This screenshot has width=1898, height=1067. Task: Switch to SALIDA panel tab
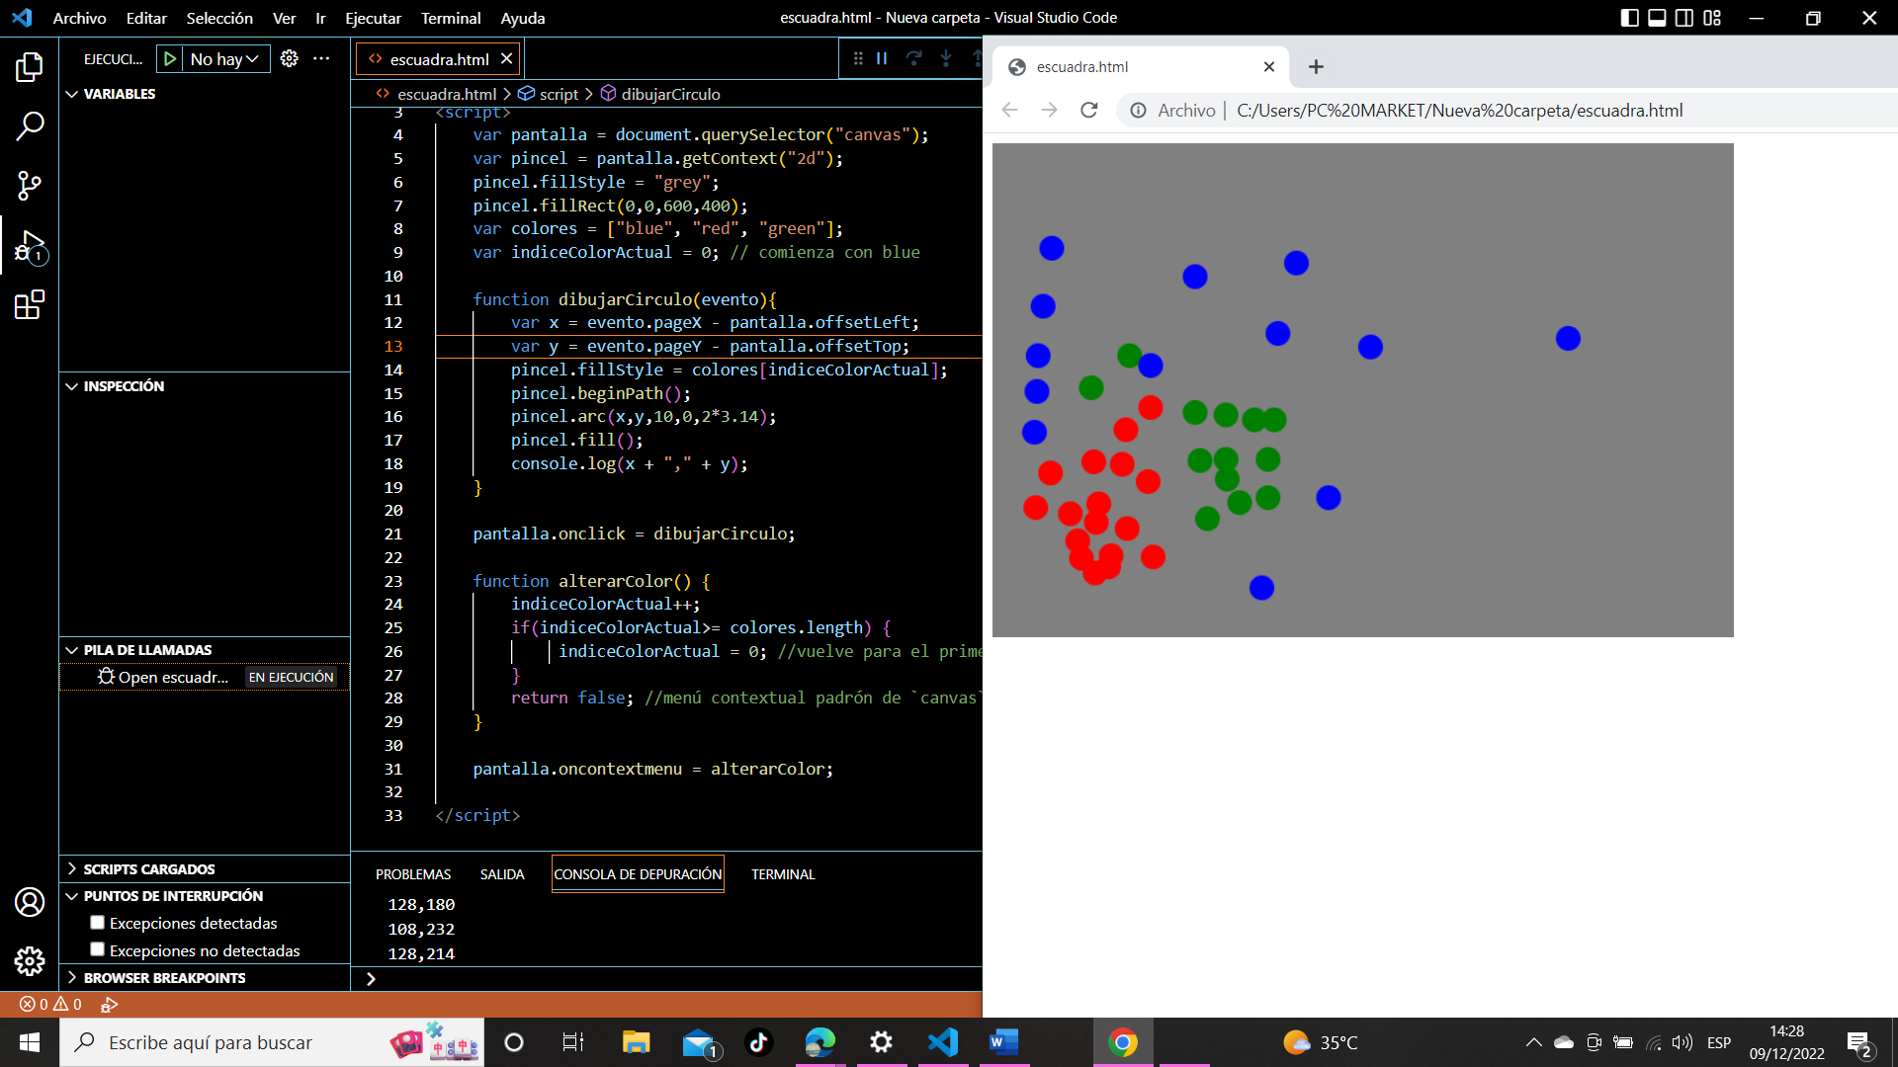pos(502,874)
